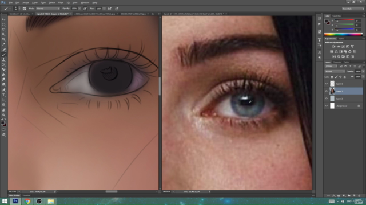Image resolution: width=366 pixels, height=205 pixels.
Task: Add a Brightness/Contrast adjustment
Action: 334,47
